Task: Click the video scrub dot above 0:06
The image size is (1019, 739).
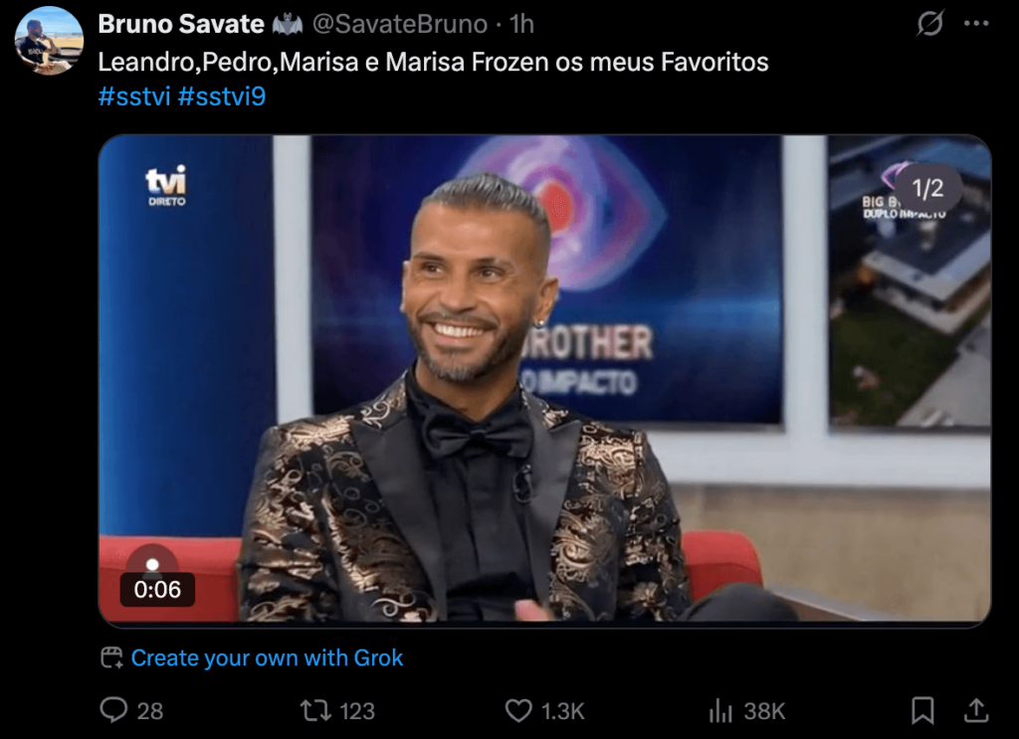Action: 152,564
